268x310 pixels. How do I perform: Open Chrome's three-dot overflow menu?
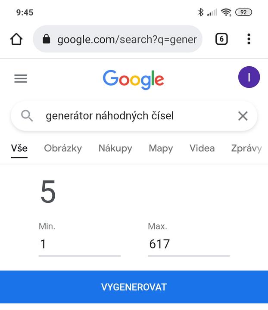[x=249, y=39]
